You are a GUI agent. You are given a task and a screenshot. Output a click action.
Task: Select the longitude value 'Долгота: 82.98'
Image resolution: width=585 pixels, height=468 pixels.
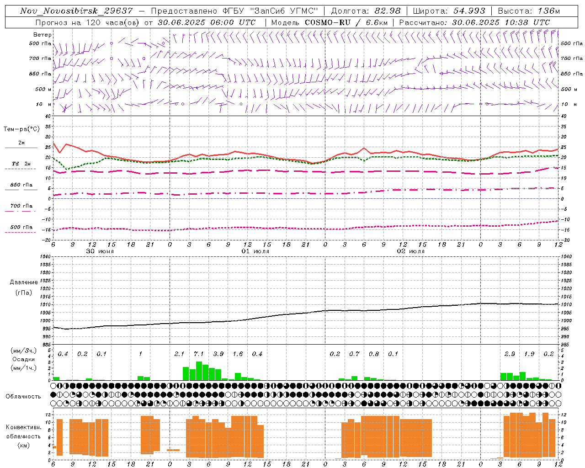pyautogui.click(x=366, y=11)
